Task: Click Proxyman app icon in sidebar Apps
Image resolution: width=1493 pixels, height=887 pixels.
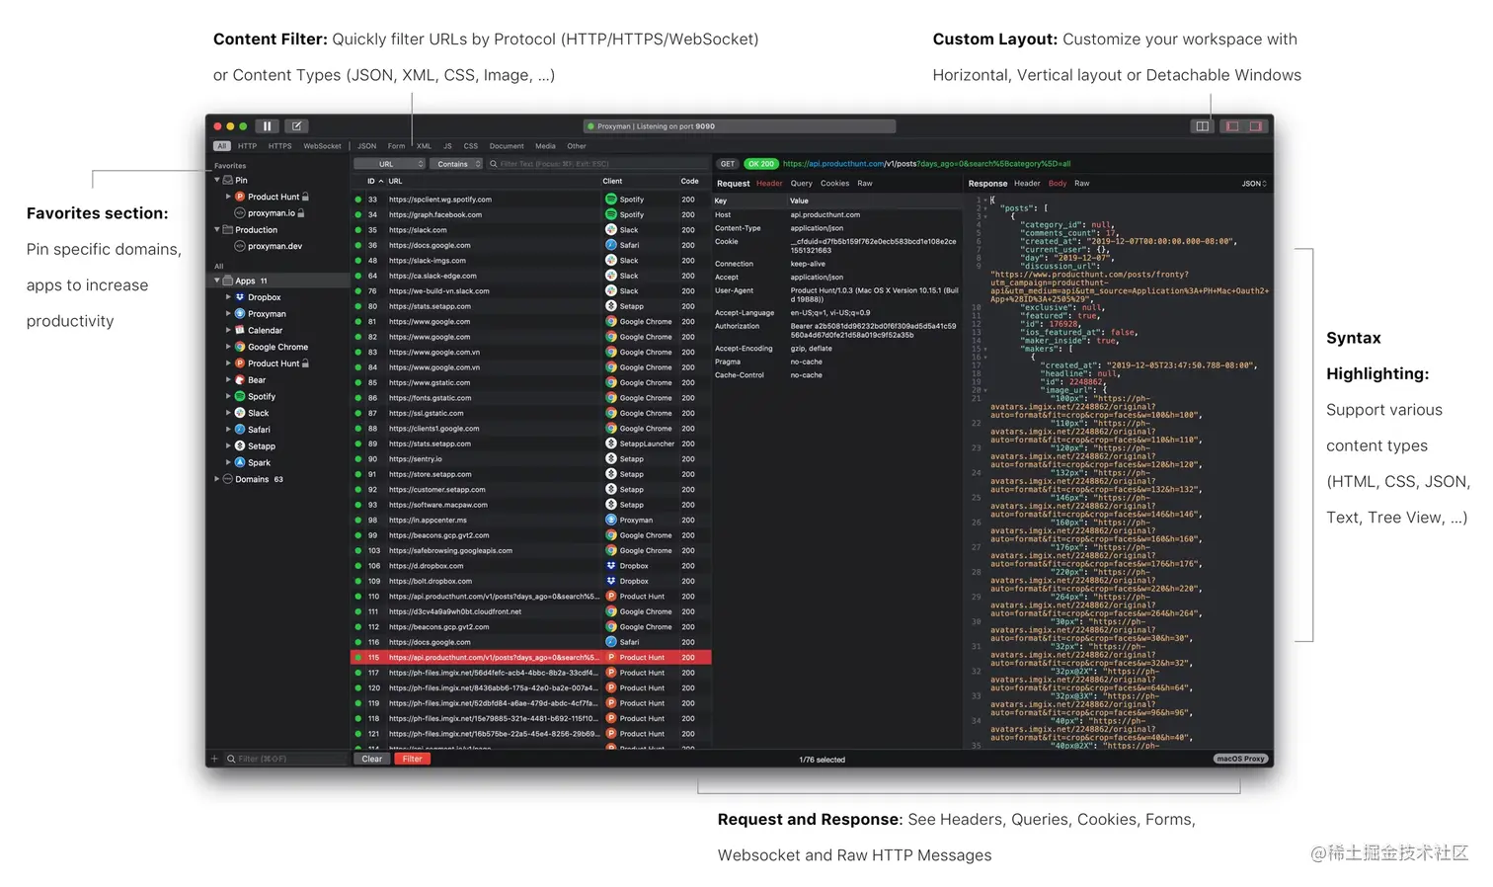Action: [x=240, y=314]
